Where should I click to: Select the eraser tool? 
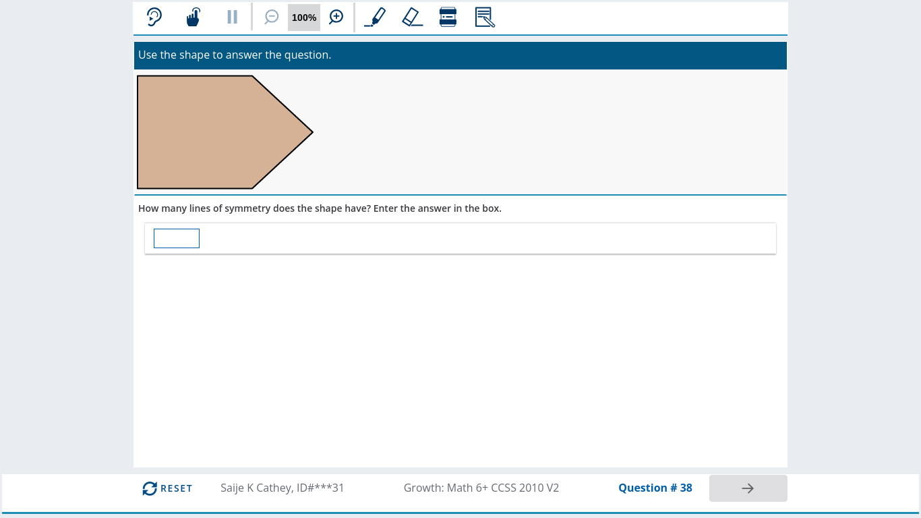[412, 17]
